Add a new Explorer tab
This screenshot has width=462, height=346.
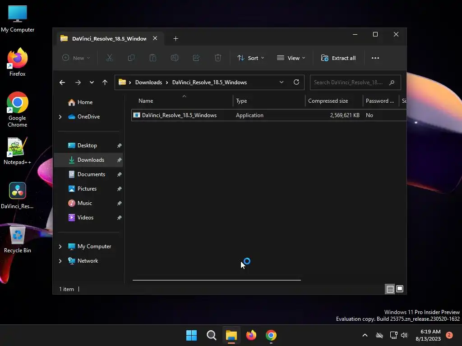tap(176, 39)
